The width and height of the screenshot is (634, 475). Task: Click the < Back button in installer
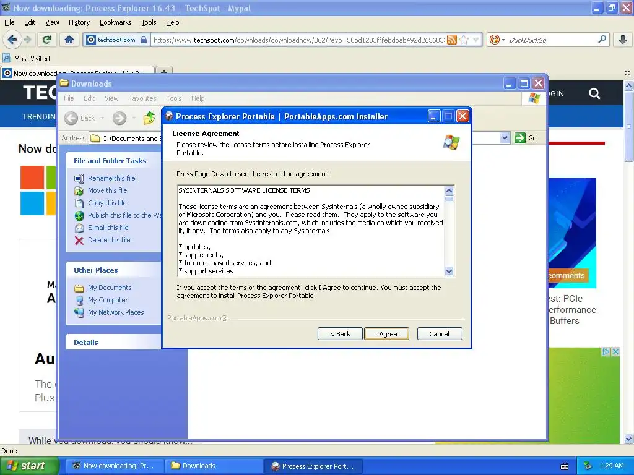(x=340, y=334)
